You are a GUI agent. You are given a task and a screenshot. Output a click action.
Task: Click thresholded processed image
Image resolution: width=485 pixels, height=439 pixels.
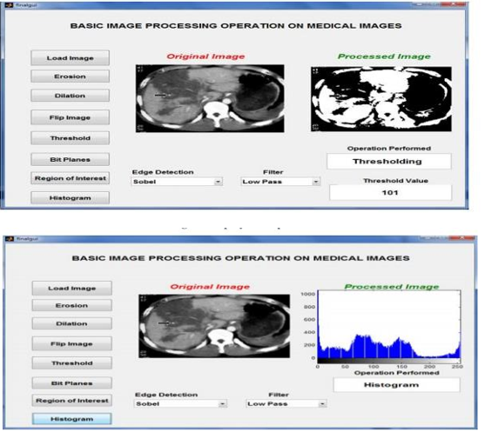click(x=381, y=99)
